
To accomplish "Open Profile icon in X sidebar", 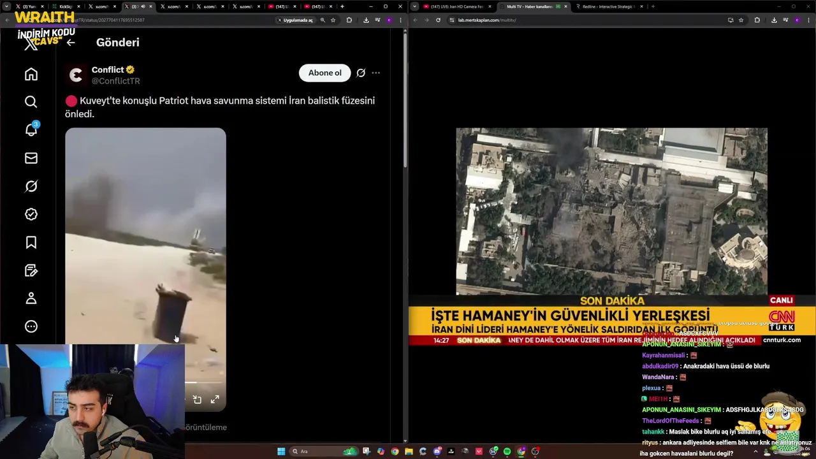I will (31, 298).
